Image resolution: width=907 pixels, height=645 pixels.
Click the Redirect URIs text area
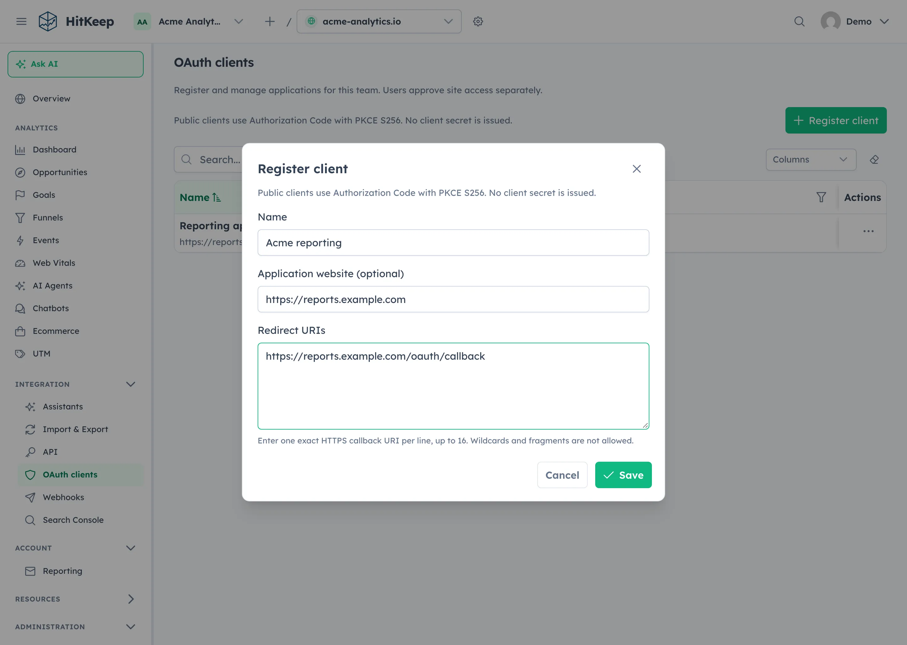453,386
